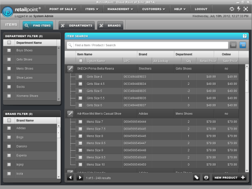Check the Mens Shoes department filter
Viewport: 252px width, 189px height.
click(x=9, y=69)
